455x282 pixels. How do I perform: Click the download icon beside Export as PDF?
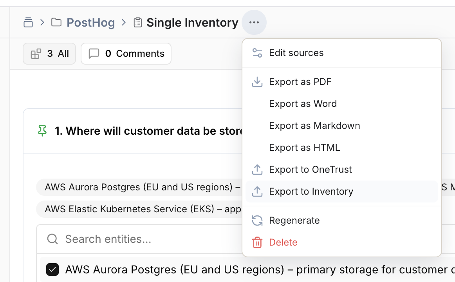tap(257, 82)
